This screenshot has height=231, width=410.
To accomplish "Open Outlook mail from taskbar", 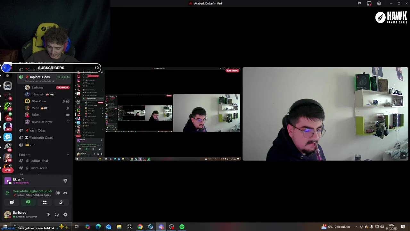I will [109, 227].
